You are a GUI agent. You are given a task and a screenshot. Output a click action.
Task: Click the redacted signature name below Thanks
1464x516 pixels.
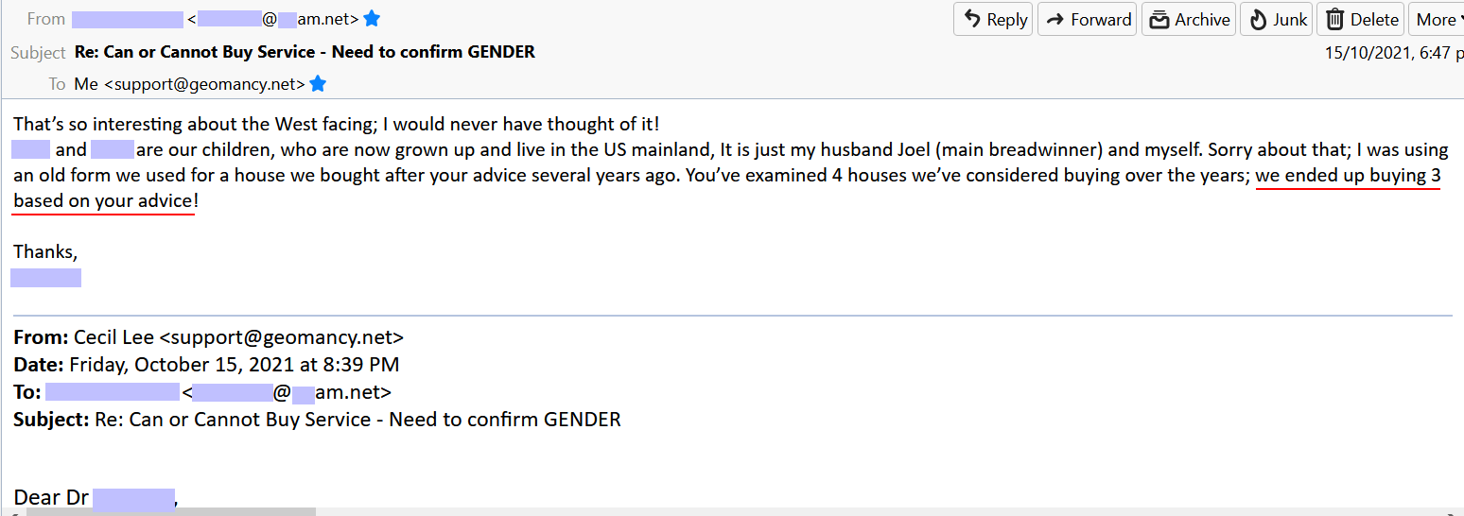coord(45,278)
